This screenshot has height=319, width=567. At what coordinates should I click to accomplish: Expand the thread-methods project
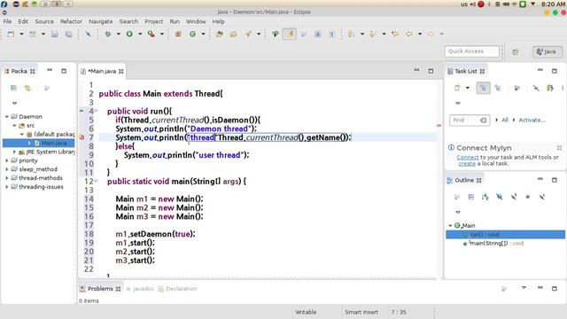coord(7,178)
